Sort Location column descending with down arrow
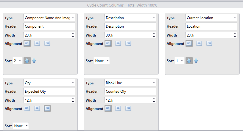Image resolution: width=243 pixels, height=134 pixels. point(196,61)
